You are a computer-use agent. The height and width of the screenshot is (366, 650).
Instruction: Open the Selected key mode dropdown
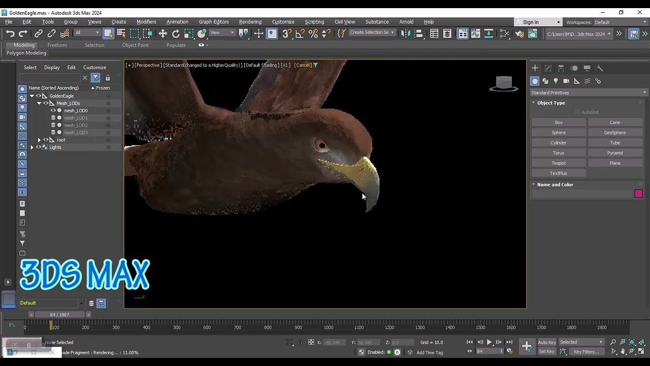click(x=581, y=342)
